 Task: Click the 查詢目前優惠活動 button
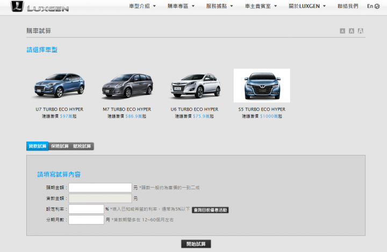pyautogui.click(x=210, y=210)
